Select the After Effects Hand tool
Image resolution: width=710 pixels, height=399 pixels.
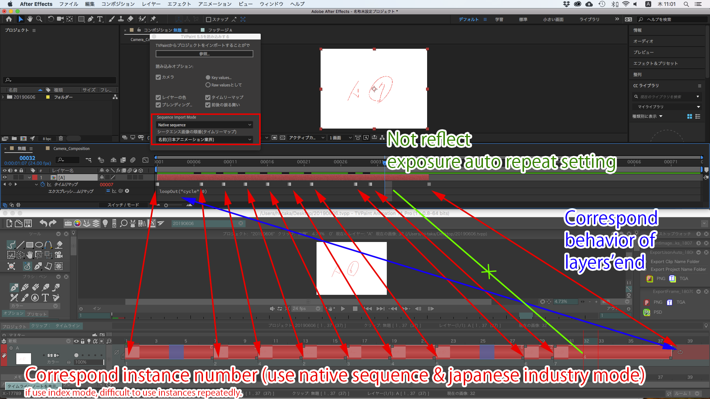tap(30, 19)
